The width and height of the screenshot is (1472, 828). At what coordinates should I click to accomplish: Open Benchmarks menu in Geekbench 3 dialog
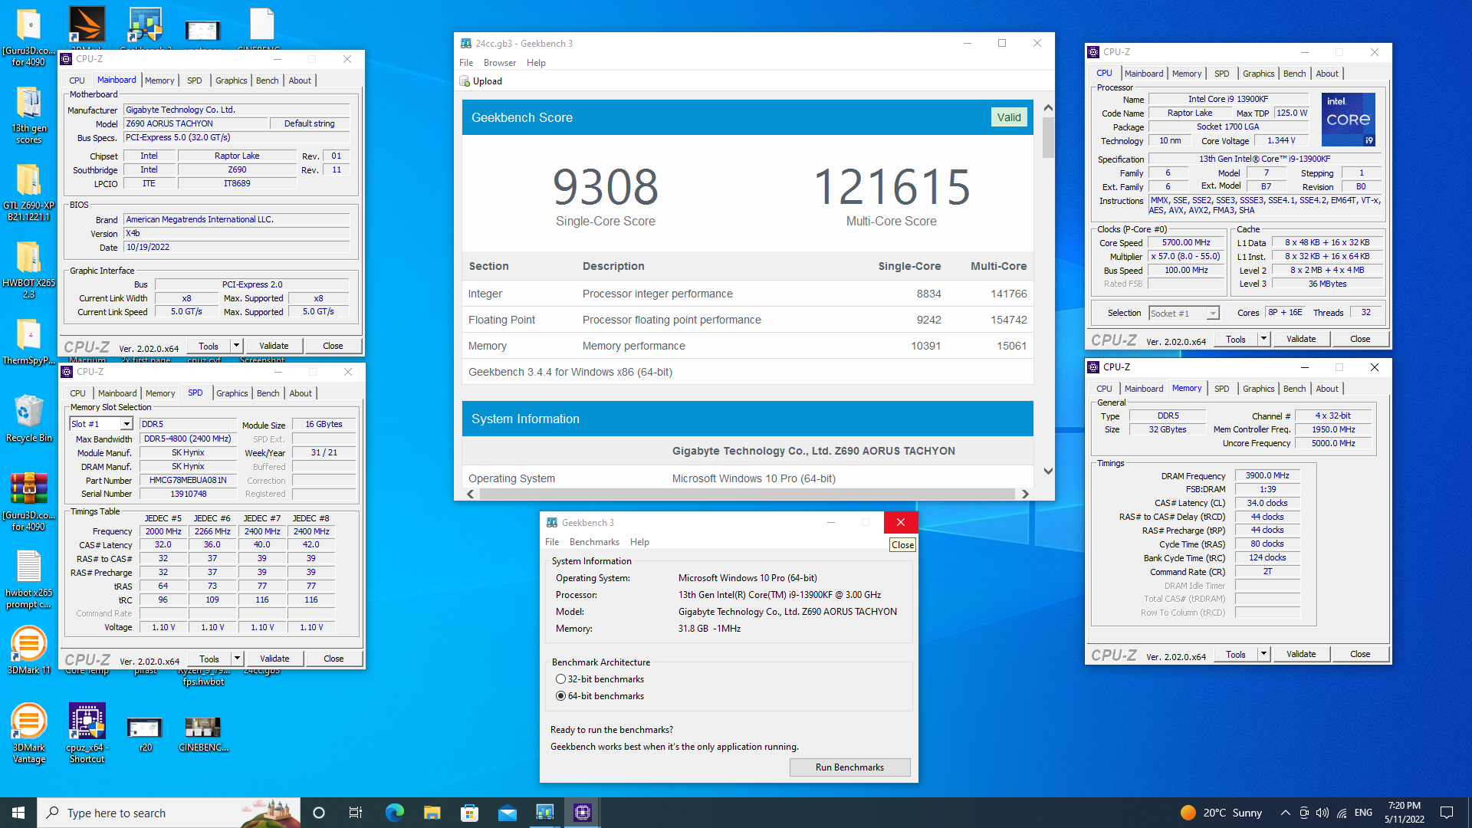pyautogui.click(x=594, y=542)
